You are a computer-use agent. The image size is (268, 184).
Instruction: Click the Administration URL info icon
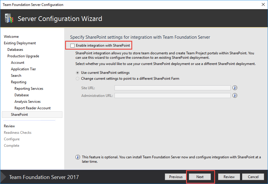[235, 95]
